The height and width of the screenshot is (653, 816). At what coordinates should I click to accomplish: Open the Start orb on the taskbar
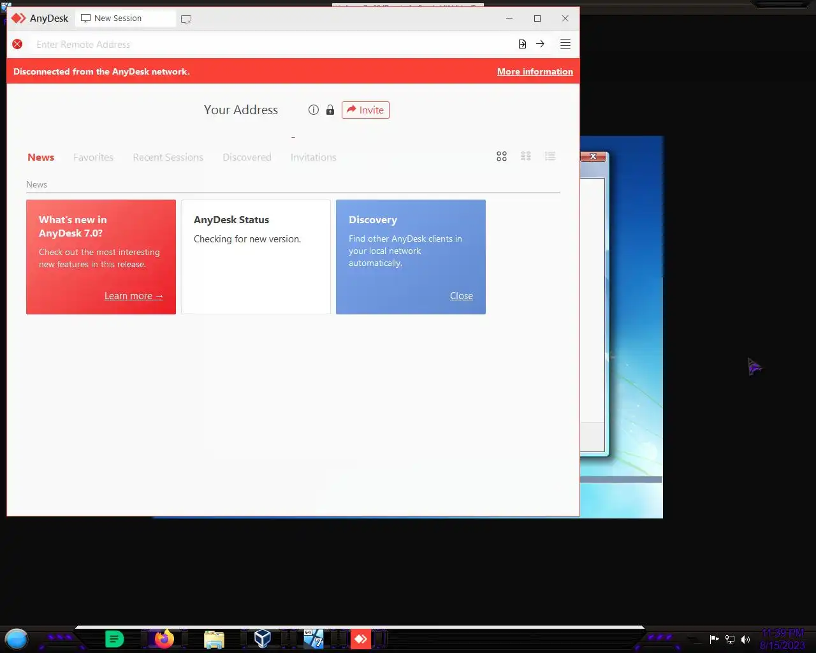pos(17,638)
